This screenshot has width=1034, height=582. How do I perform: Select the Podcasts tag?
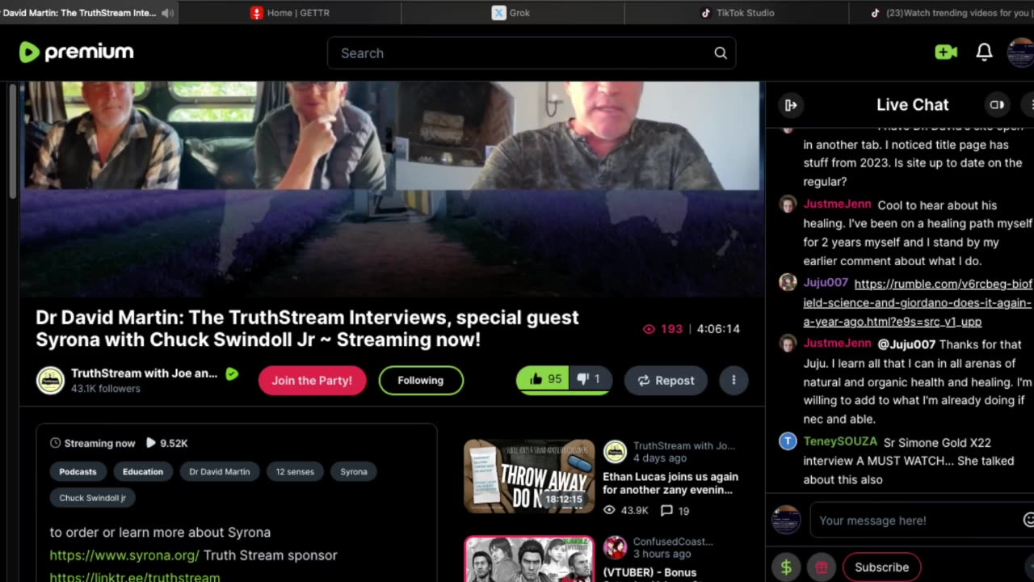coord(78,472)
